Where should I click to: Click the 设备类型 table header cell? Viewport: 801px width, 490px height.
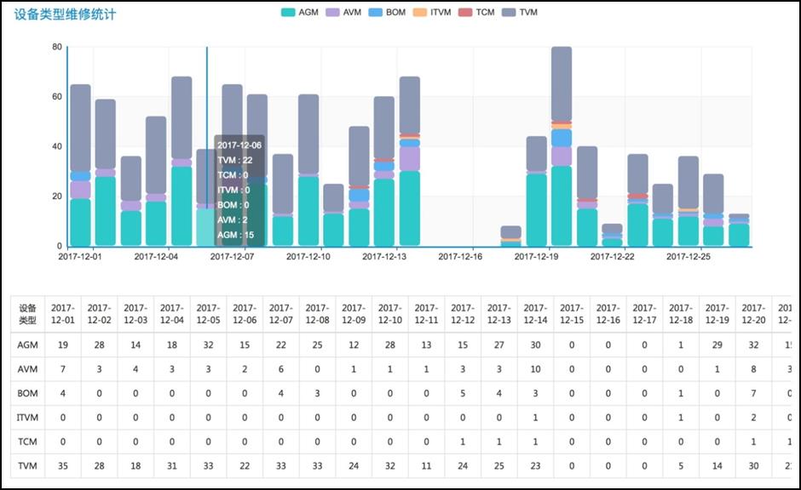(x=27, y=314)
